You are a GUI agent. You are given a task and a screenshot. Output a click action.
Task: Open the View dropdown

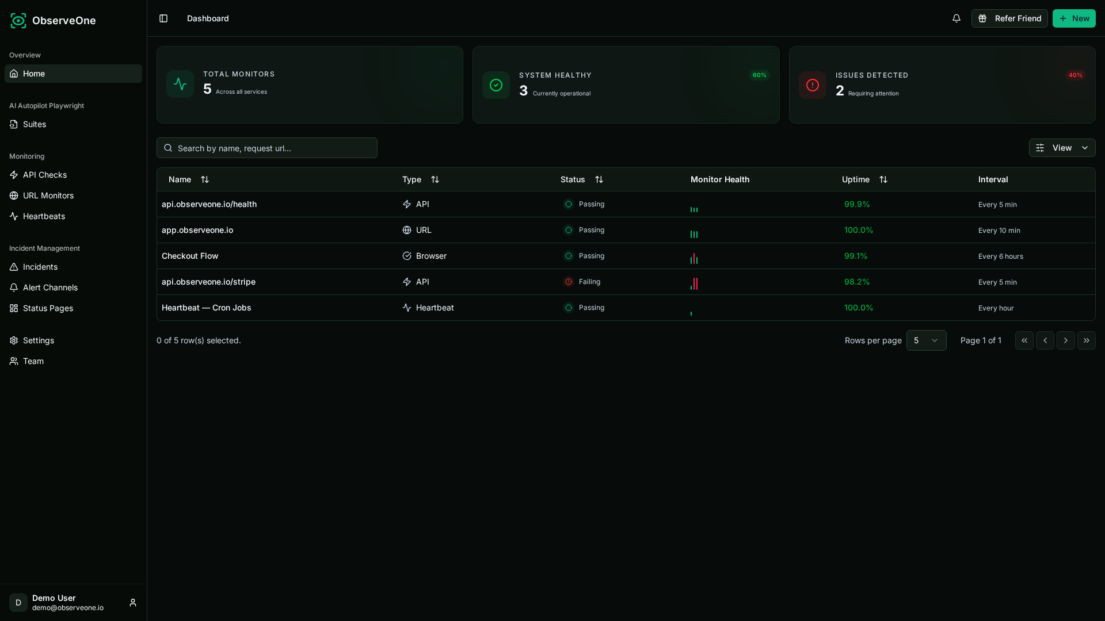(1062, 148)
